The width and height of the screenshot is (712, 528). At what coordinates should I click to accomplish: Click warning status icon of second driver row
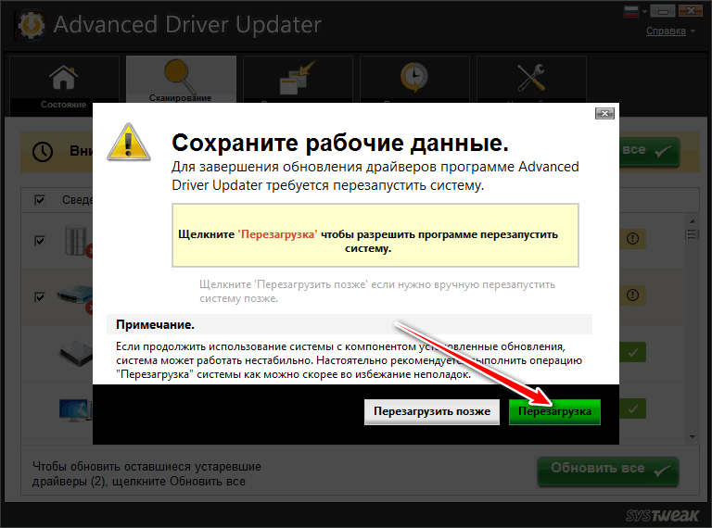pyautogui.click(x=632, y=295)
